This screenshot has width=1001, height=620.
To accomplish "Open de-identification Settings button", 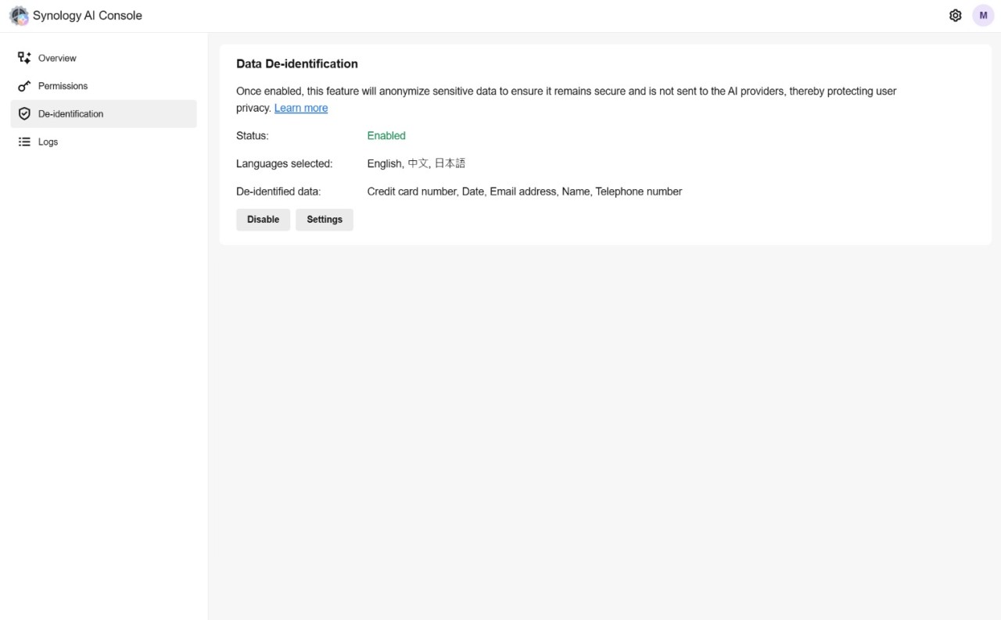I will 324,220.
